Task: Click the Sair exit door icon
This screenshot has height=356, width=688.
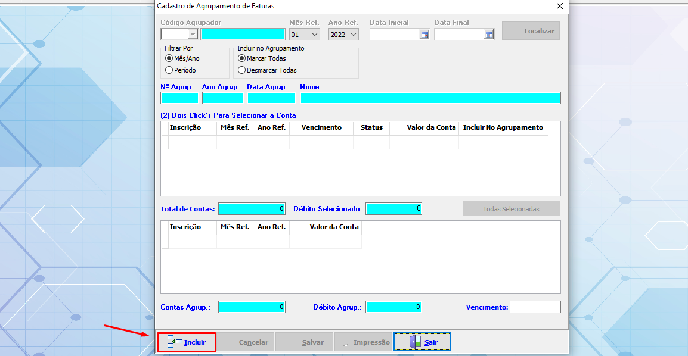Action: [x=415, y=342]
